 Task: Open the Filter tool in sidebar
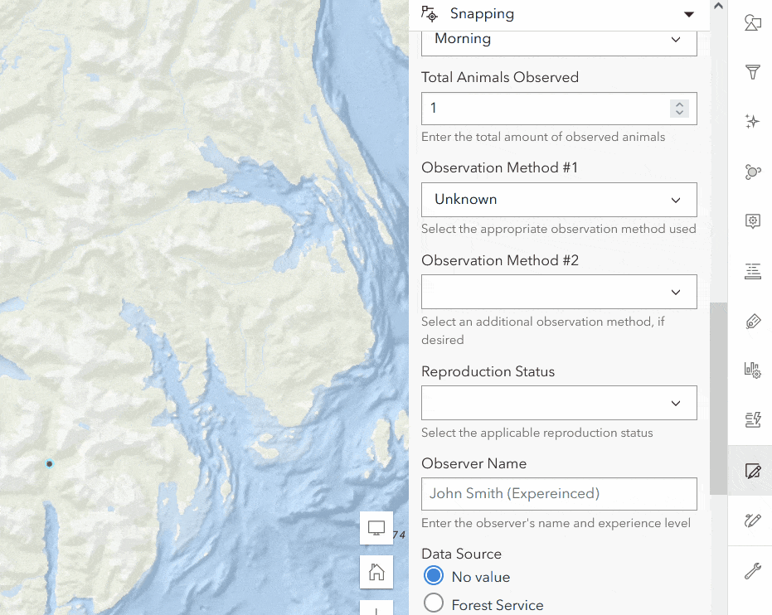coord(752,72)
